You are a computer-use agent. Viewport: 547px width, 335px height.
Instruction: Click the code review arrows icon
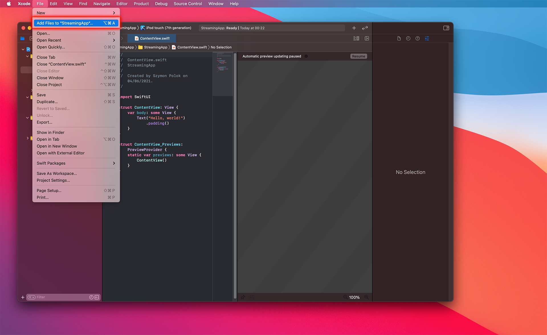click(365, 28)
